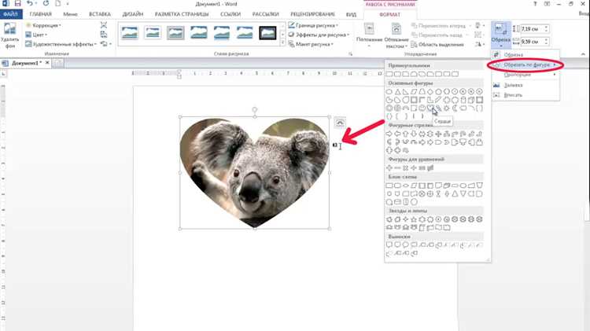Choose 'Заливка' in the crop menu

click(x=513, y=86)
